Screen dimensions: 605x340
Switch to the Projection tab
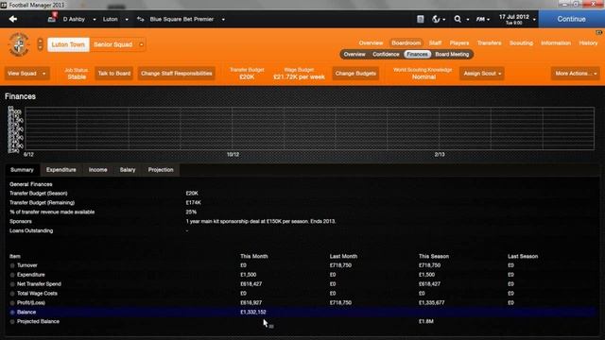(161, 170)
